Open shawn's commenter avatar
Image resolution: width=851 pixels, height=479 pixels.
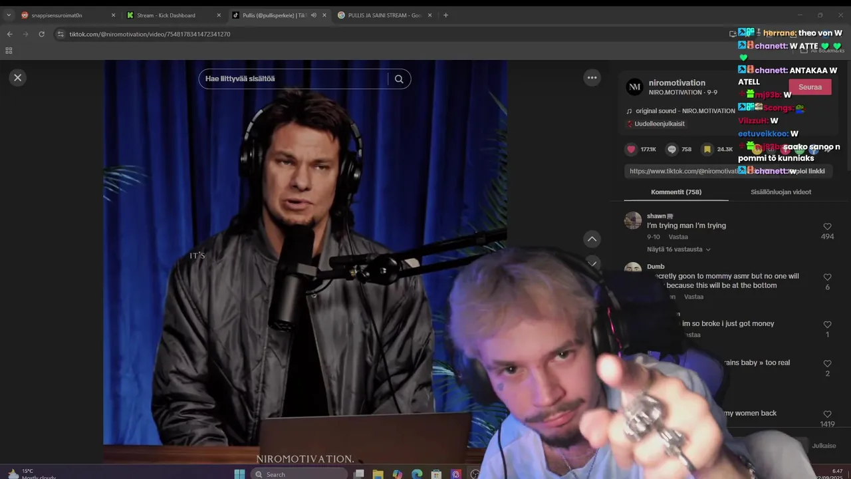tap(633, 221)
